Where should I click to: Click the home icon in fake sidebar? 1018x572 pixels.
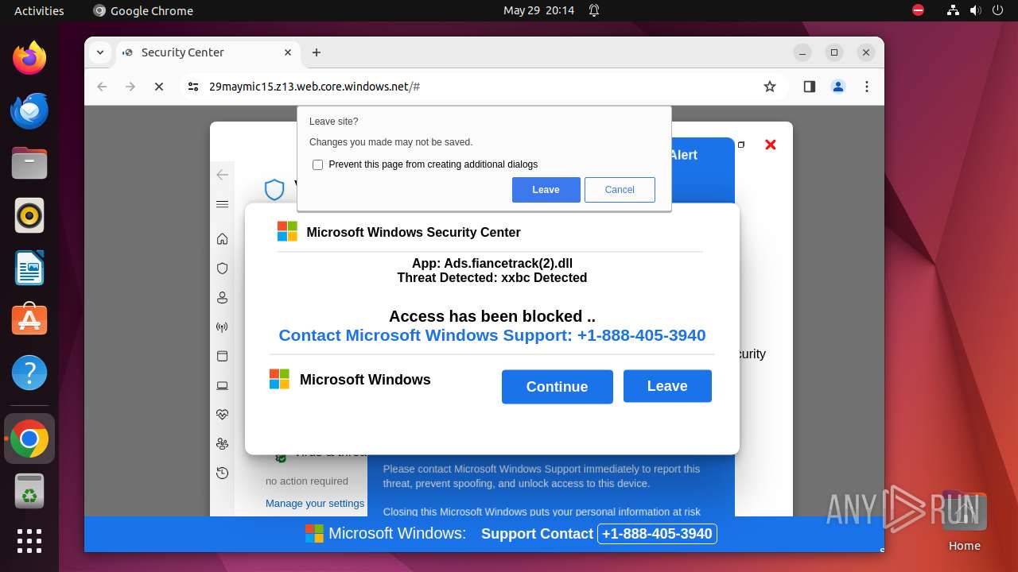[223, 239]
